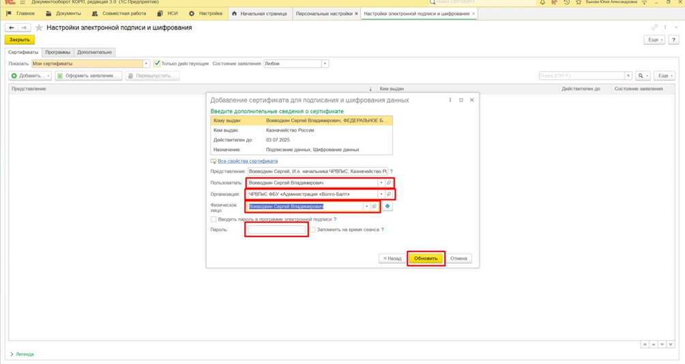
Task: Open form options vertical dots near chain icon
Action: (665, 27)
